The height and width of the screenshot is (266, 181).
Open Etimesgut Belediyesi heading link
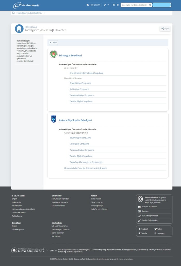pos(70,56)
